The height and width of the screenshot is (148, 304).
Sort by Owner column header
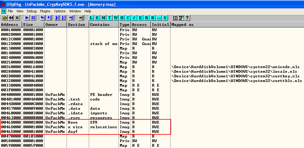(55, 25)
